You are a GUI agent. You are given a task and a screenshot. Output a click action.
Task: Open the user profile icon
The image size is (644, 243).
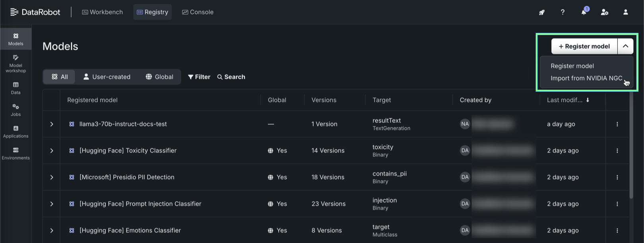click(x=625, y=12)
